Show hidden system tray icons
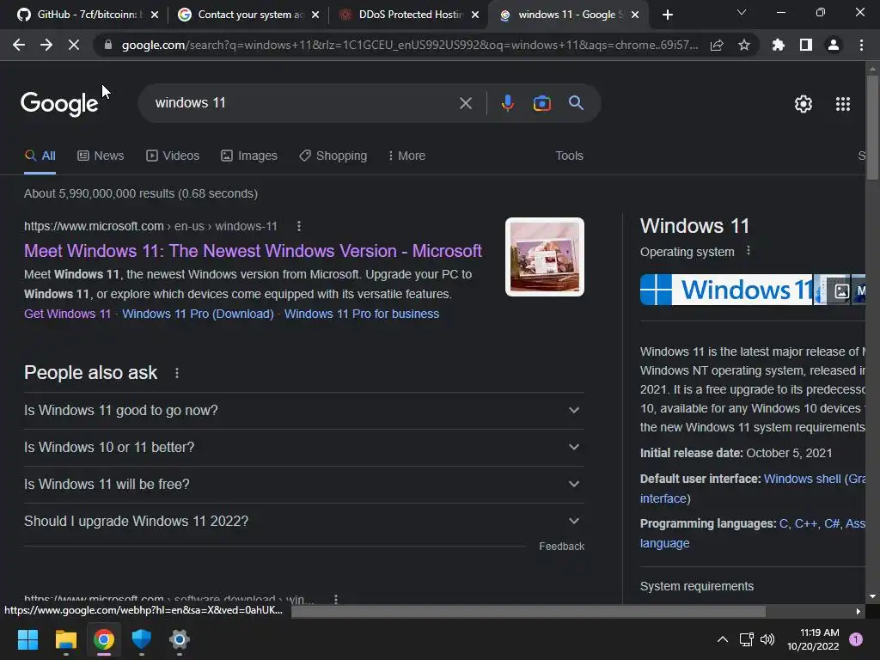880x660 pixels. pos(722,639)
